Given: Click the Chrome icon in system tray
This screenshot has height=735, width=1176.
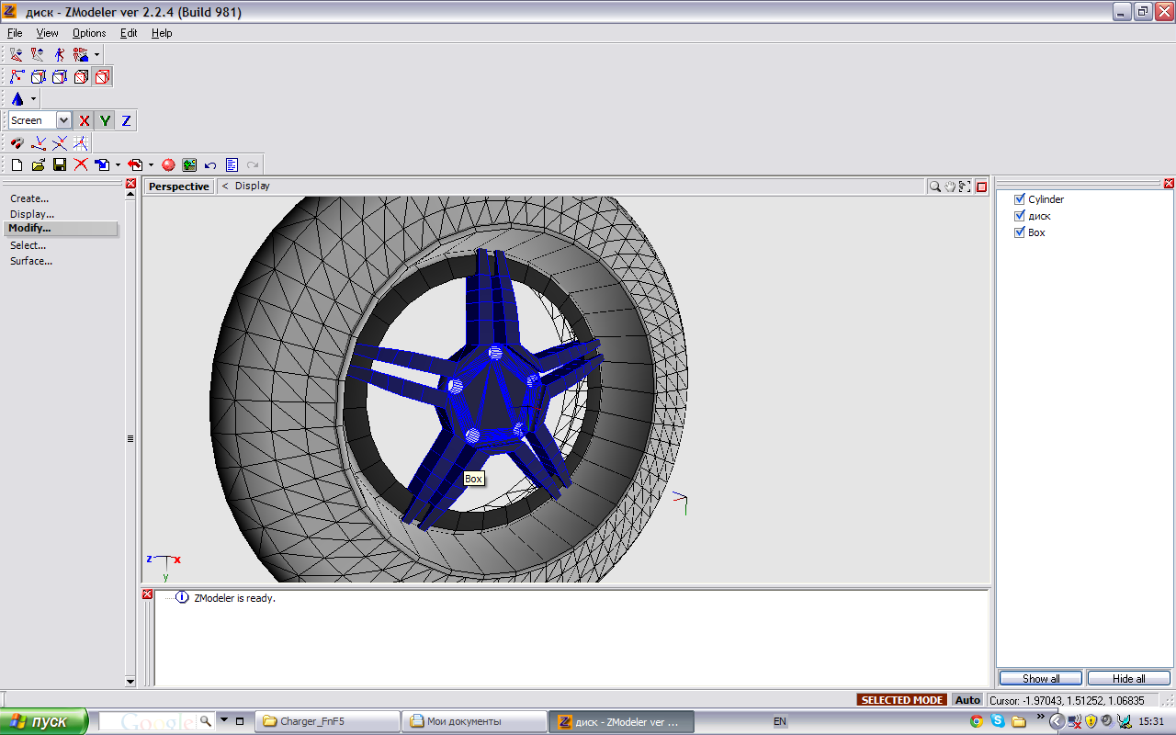Looking at the screenshot, I should [x=977, y=722].
